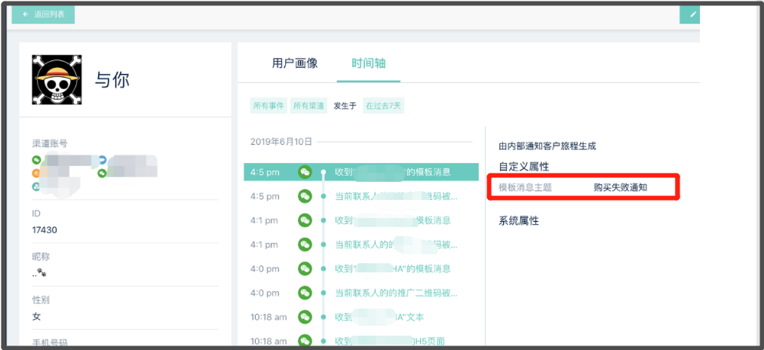
Task: Click the WeChat icon on the first 4:0 pm event
Action: 305,269
